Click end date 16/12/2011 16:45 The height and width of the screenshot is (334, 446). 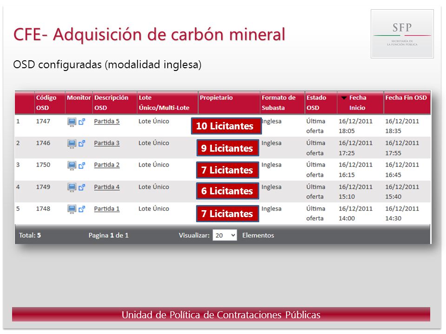tap(402, 170)
